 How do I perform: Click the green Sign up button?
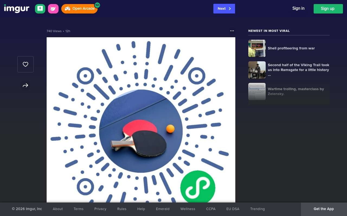click(x=328, y=9)
